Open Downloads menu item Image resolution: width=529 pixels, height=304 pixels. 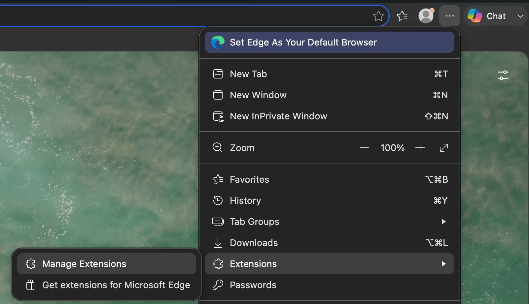pos(330,243)
